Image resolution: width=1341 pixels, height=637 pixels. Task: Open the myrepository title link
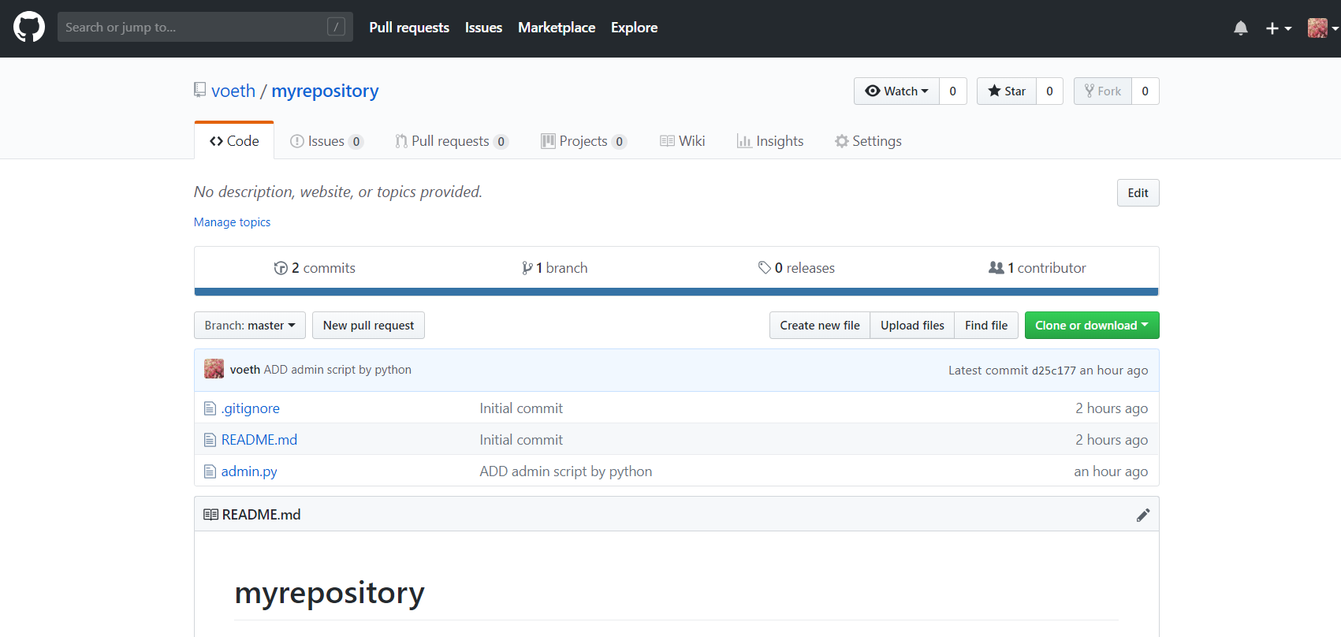pos(325,91)
